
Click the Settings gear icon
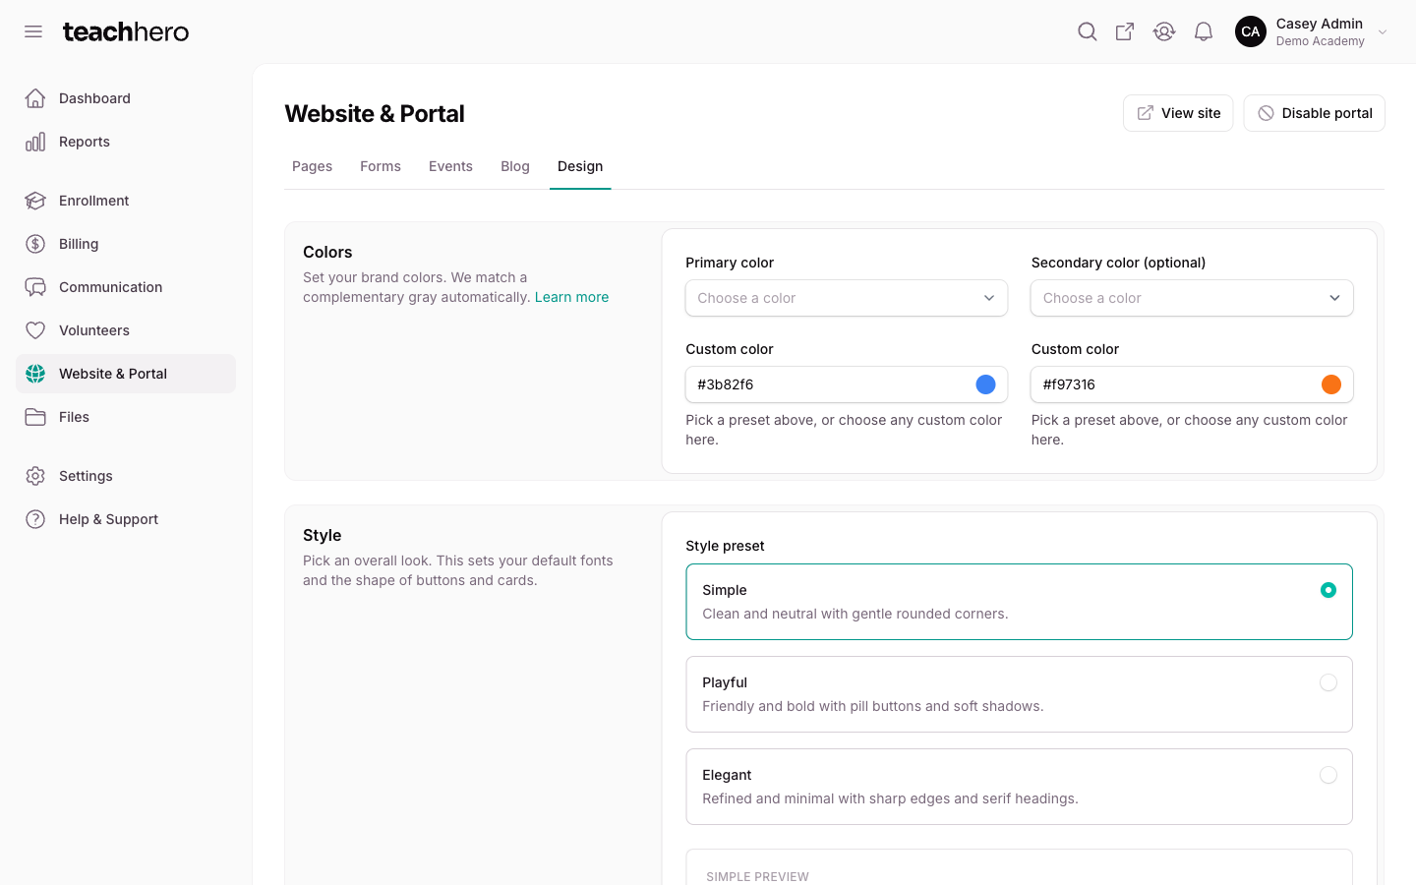[x=35, y=476]
